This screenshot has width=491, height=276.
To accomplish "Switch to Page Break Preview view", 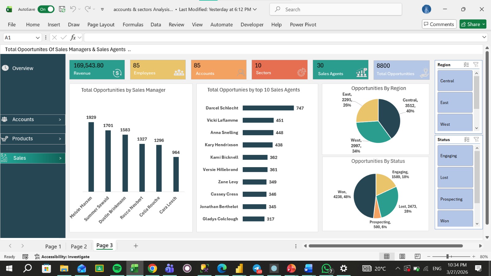I will pos(417,256).
